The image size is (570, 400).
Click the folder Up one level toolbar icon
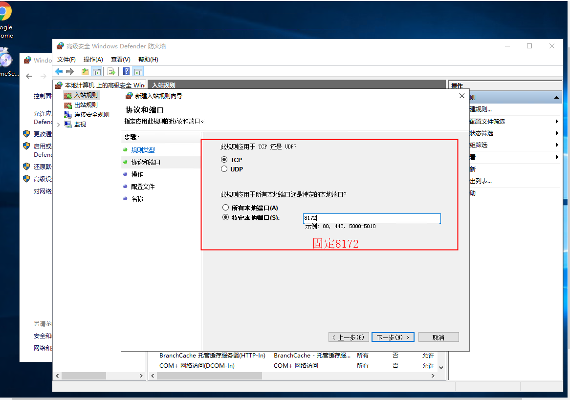tap(85, 72)
